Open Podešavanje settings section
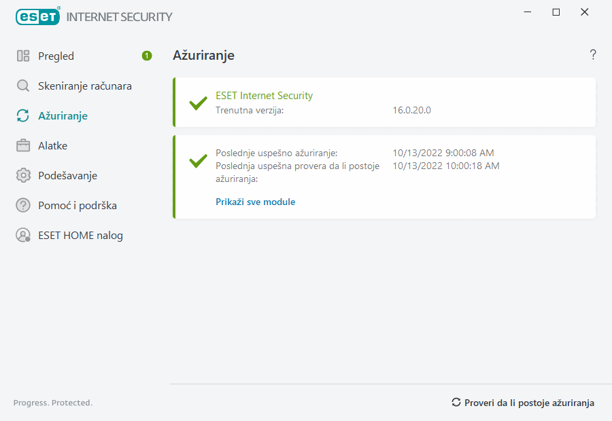The image size is (612, 421). [x=67, y=176]
